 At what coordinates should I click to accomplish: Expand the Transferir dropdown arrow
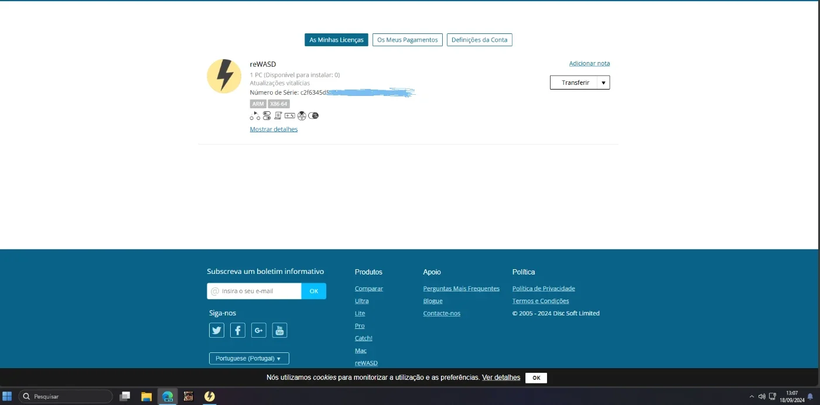[x=604, y=83]
